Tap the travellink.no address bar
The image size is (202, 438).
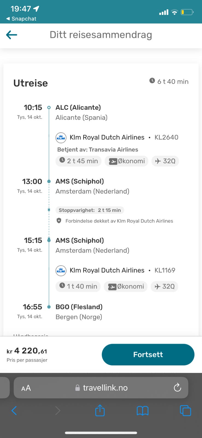click(105, 388)
